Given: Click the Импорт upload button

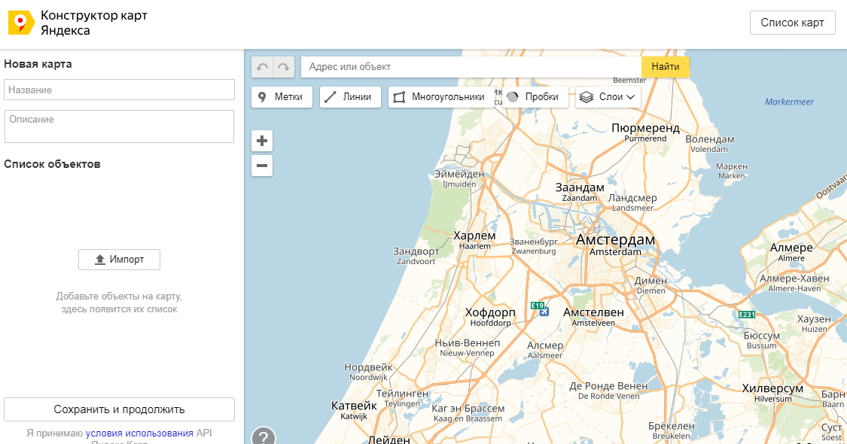Looking at the screenshot, I should pos(119,260).
